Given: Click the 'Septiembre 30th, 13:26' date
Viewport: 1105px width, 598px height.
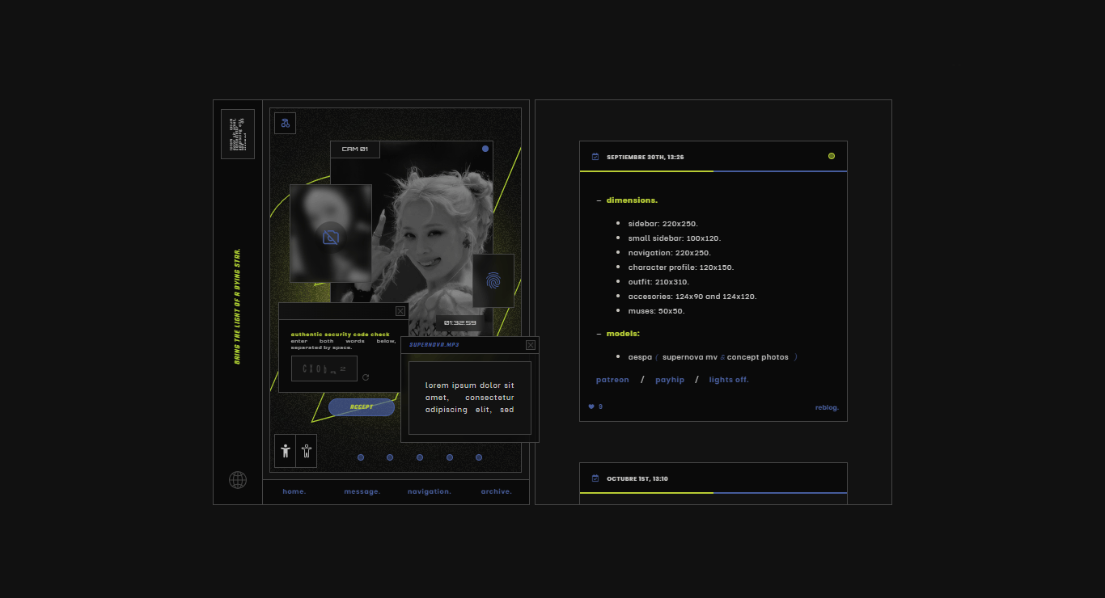Looking at the screenshot, I should (x=646, y=157).
